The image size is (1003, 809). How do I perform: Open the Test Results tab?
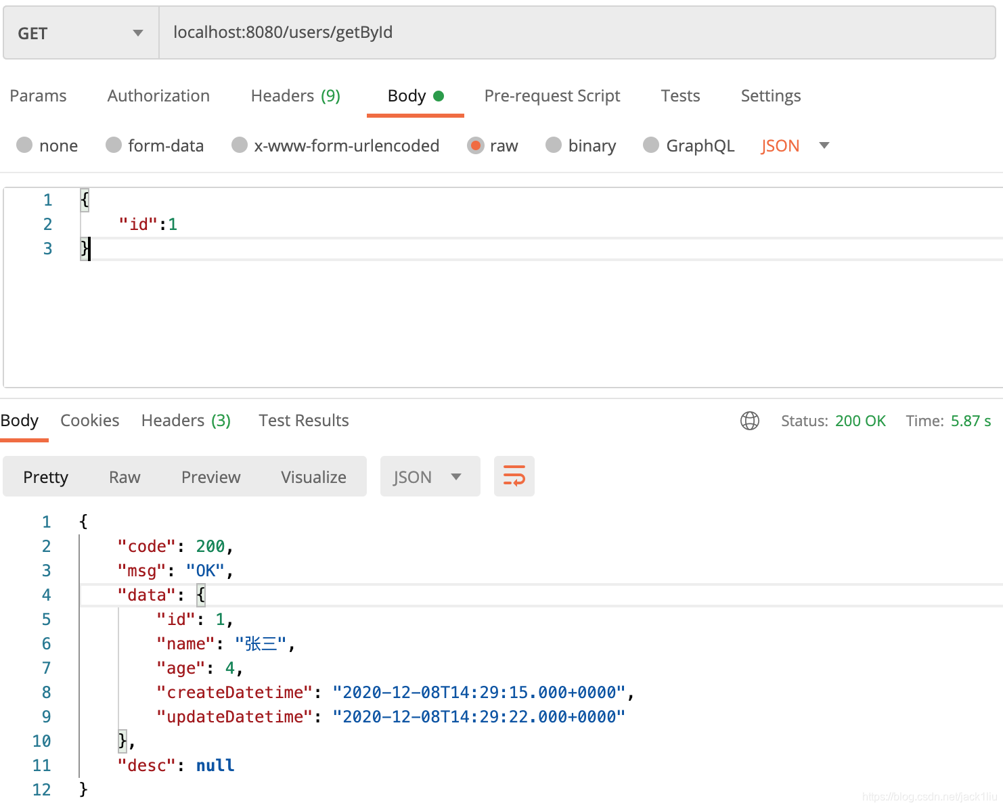304,421
